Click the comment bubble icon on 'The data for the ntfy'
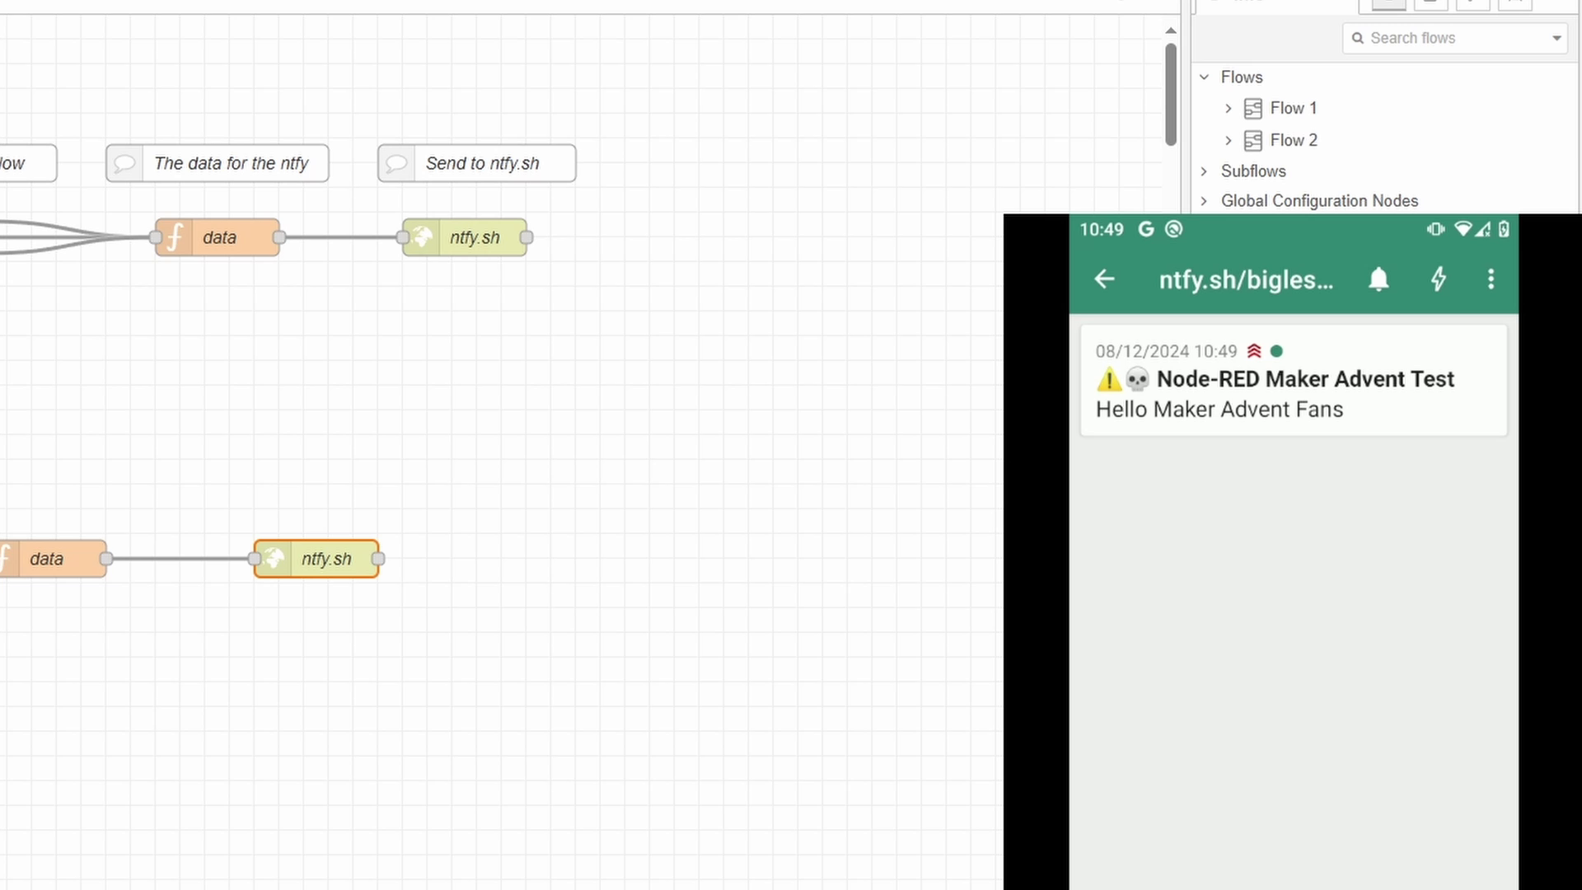1582x890 pixels. coord(124,163)
